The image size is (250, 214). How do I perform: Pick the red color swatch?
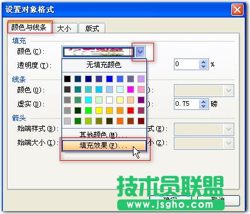131,111
